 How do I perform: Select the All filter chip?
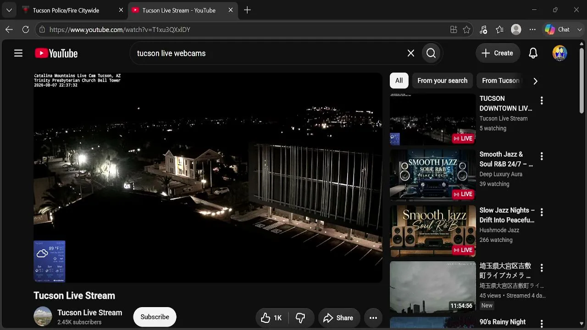[399, 81]
